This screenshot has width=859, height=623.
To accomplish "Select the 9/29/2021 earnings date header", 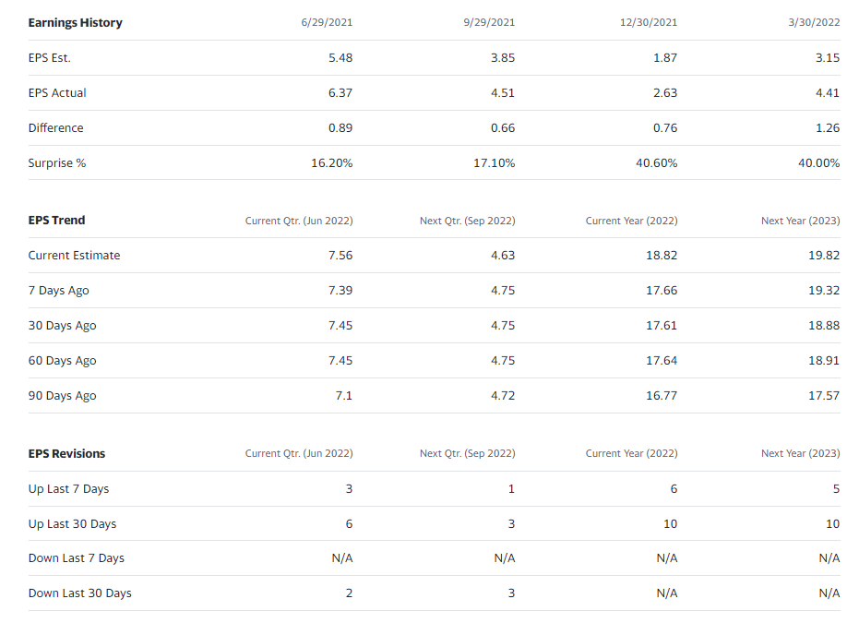I will 489,22.
